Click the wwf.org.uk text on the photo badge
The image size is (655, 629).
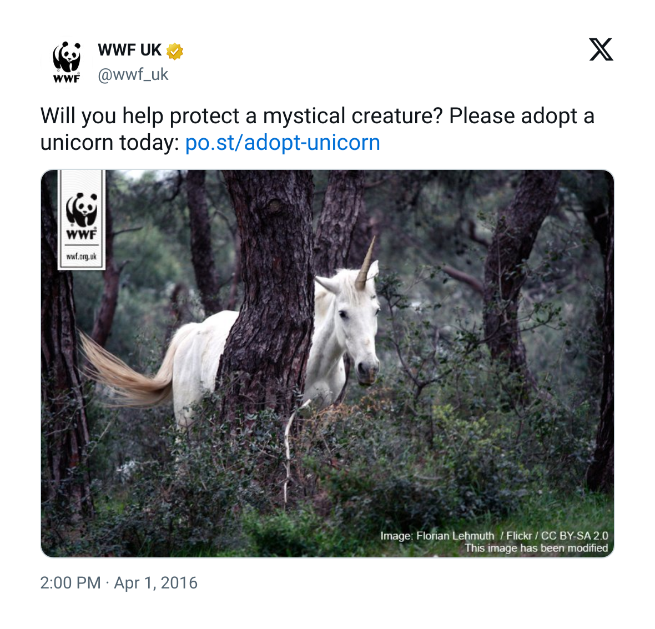pos(82,256)
